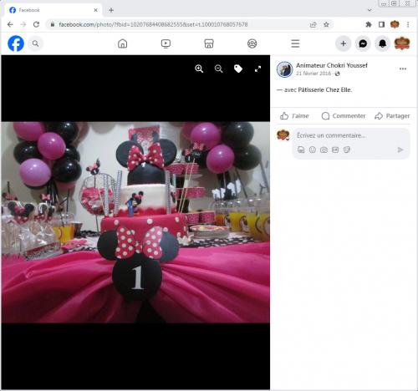Viewport: 418px width, 391px height.
Task: View site information lock icon
Action: 52,24
